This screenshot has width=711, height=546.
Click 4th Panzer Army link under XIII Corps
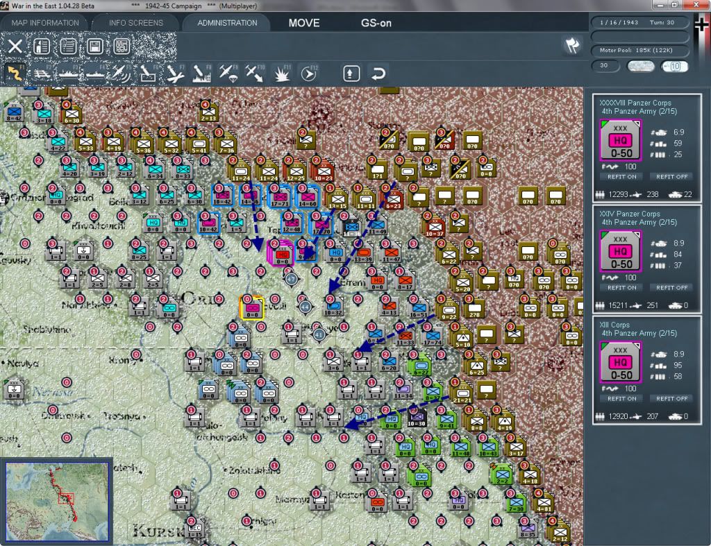click(639, 334)
